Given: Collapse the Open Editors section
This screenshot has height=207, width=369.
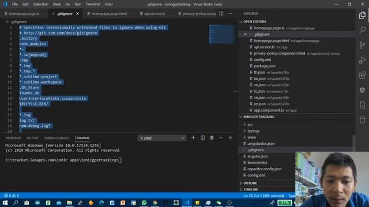Looking at the screenshot, I should pyautogui.click(x=255, y=22).
